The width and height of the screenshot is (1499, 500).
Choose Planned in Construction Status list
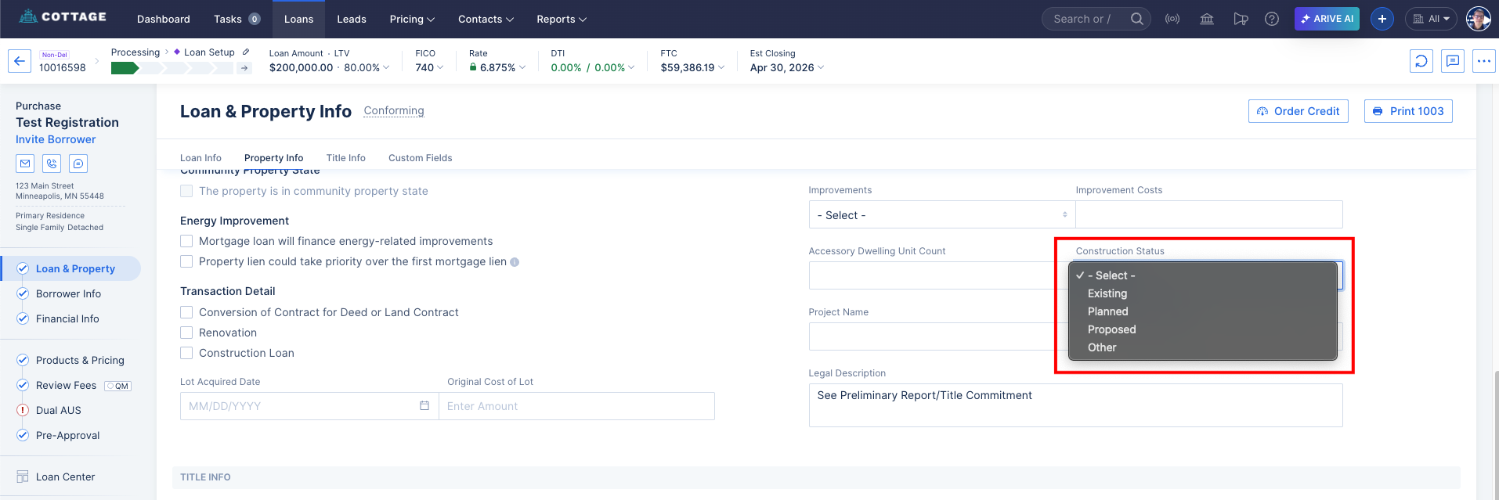coord(1203,311)
